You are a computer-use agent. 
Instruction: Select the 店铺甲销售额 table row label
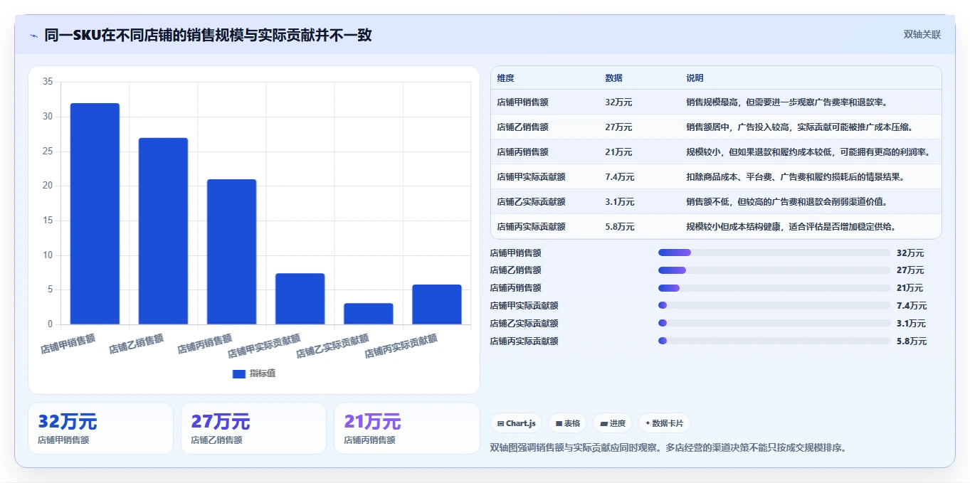tap(522, 102)
